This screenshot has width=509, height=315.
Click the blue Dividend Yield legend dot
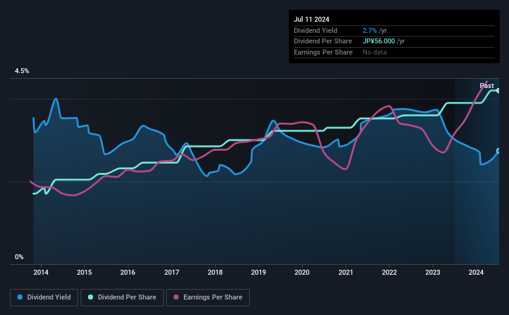point(20,297)
